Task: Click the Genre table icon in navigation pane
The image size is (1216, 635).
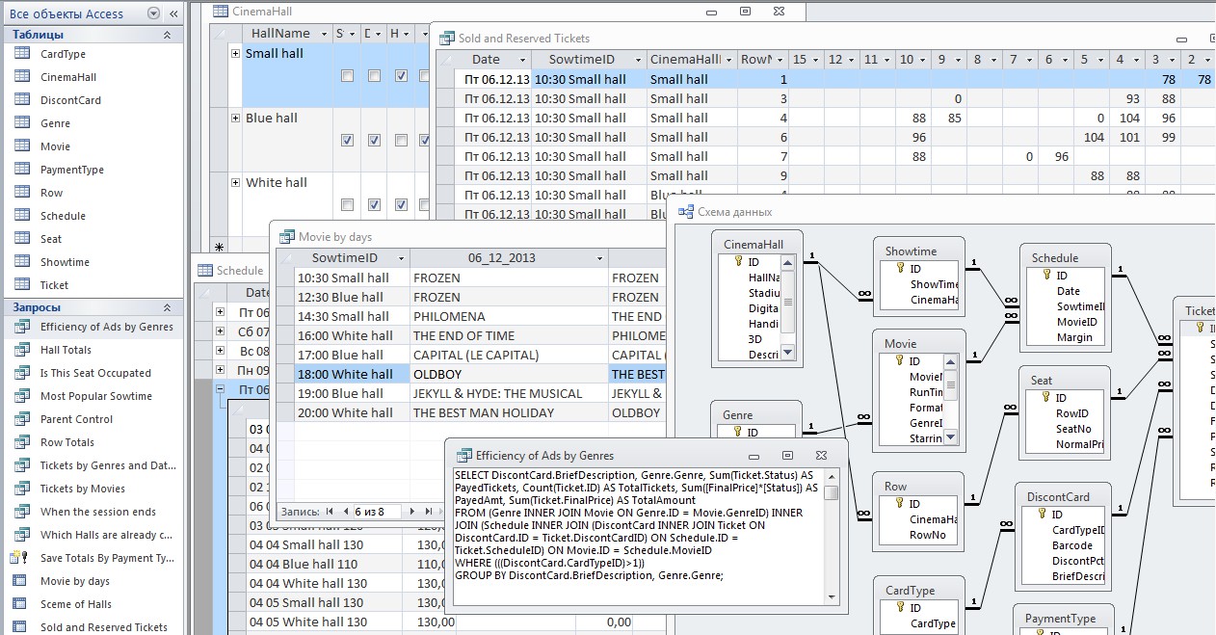Action: tap(22, 123)
